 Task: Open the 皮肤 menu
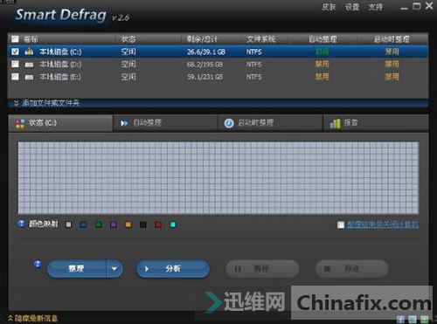(329, 7)
